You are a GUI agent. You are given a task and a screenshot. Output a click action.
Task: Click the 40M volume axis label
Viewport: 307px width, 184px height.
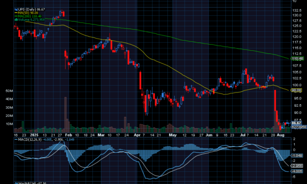[x=9, y=99]
